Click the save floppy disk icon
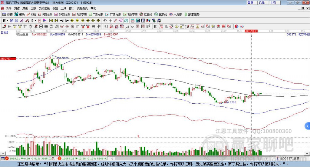The width and height of the screenshot is (310, 167). pos(148,21)
